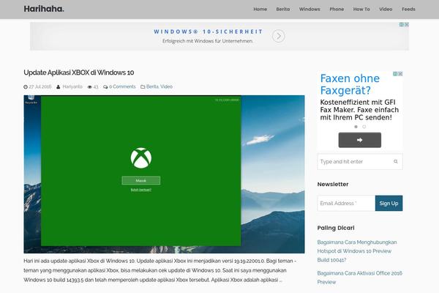Select the second carousel dot in fax ad
Image resolution: width=439 pixels, height=293 pixels.
coord(364,127)
